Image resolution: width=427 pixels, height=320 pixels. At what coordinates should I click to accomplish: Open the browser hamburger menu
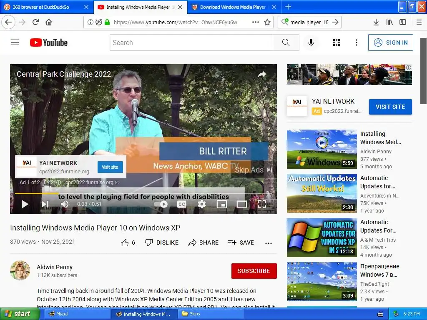click(x=419, y=22)
